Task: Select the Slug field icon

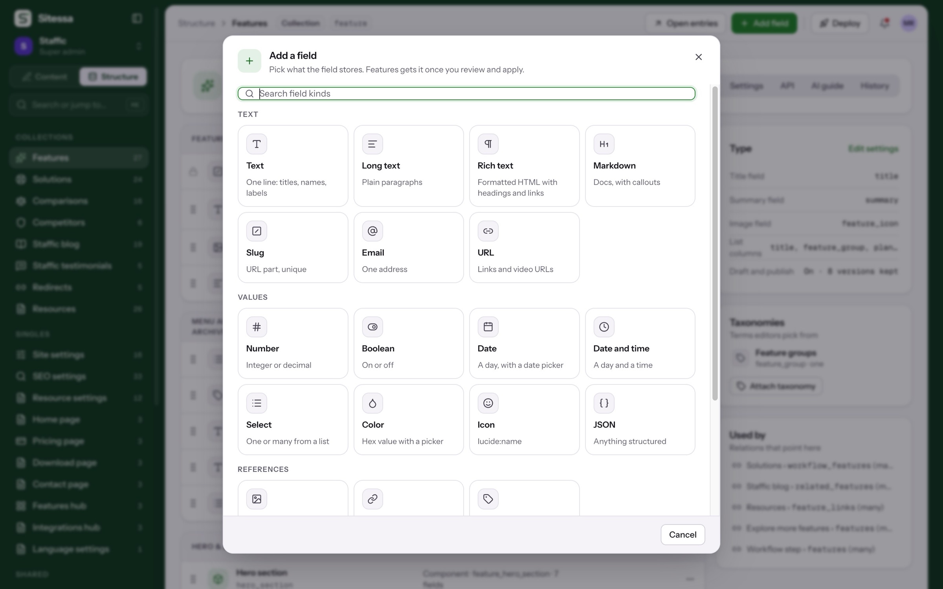Action: [x=257, y=231]
